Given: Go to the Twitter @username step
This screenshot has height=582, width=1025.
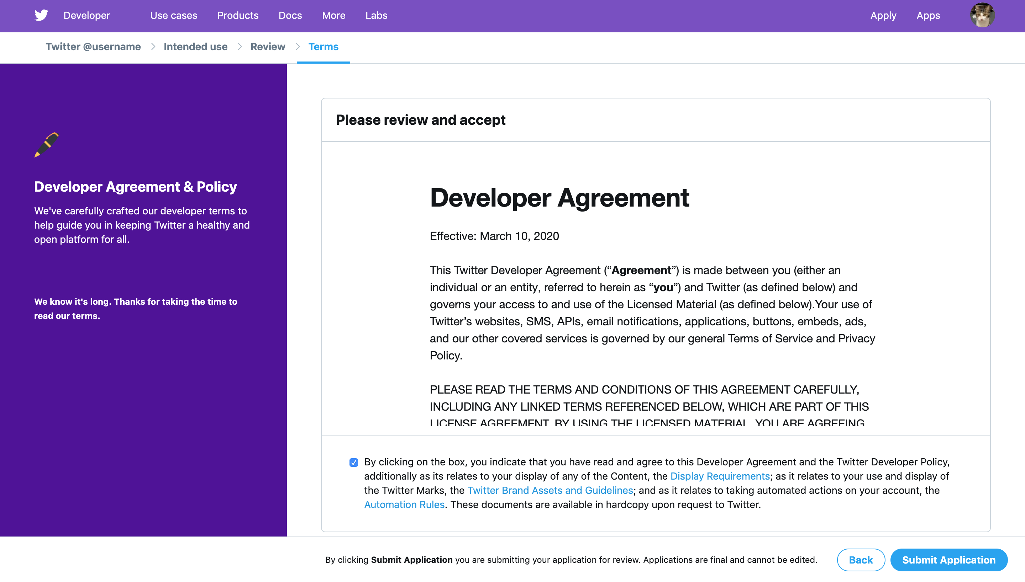Looking at the screenshot, I should (93, 47).
